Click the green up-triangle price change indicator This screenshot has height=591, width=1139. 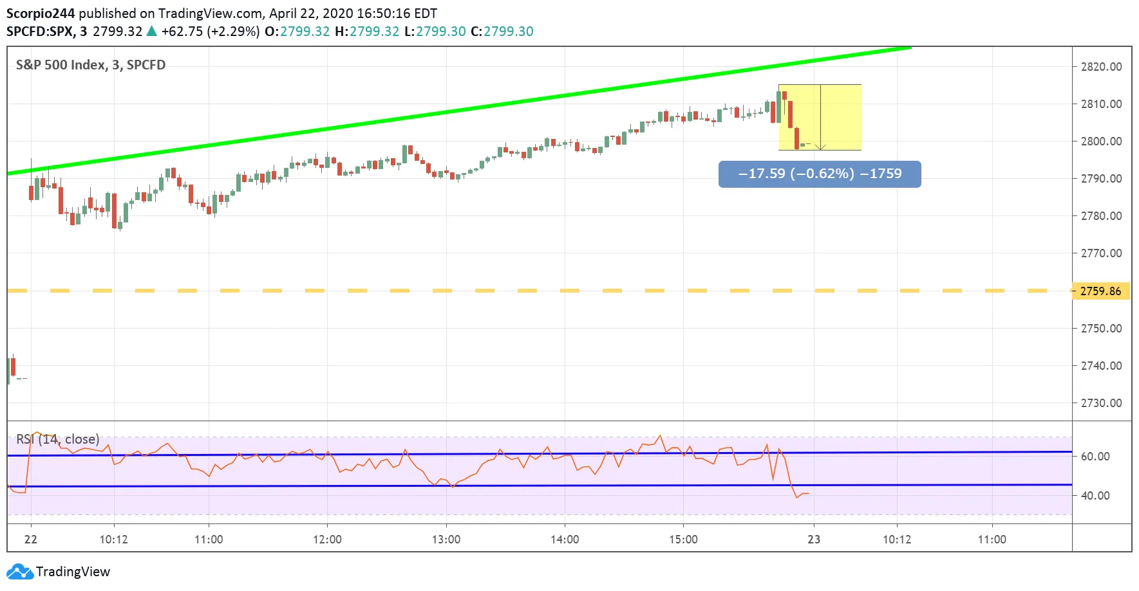152,31
